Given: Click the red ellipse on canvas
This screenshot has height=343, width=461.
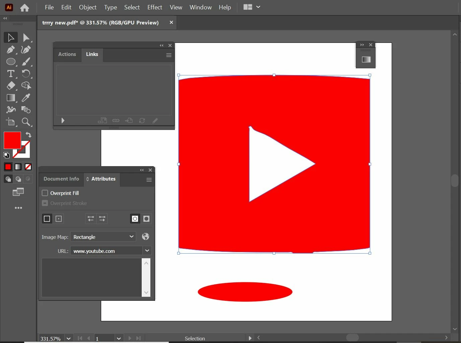Looking at the screenshot, I should 245,292.
